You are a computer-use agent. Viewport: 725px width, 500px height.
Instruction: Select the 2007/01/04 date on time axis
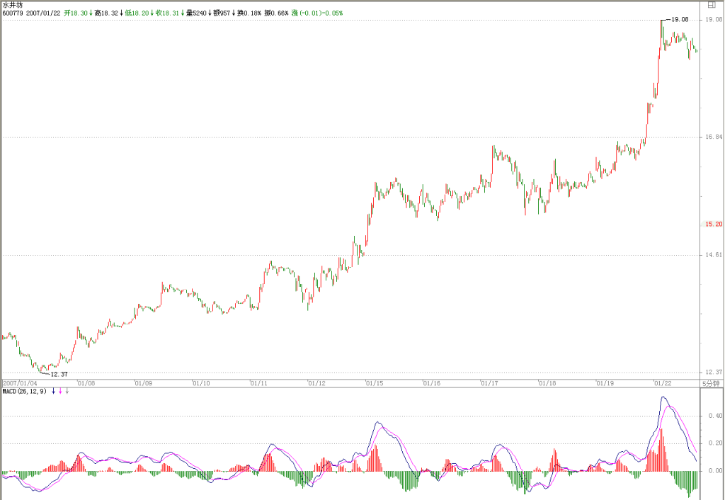pyautogui.click(x=21, y=383)
